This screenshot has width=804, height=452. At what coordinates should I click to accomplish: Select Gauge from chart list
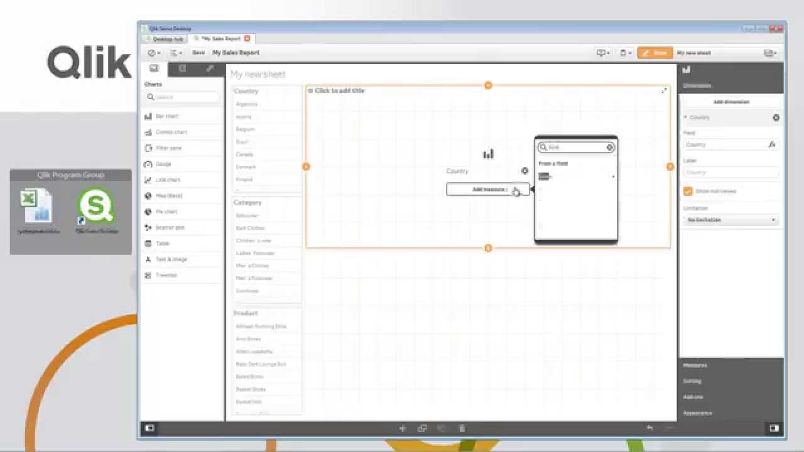182,164
